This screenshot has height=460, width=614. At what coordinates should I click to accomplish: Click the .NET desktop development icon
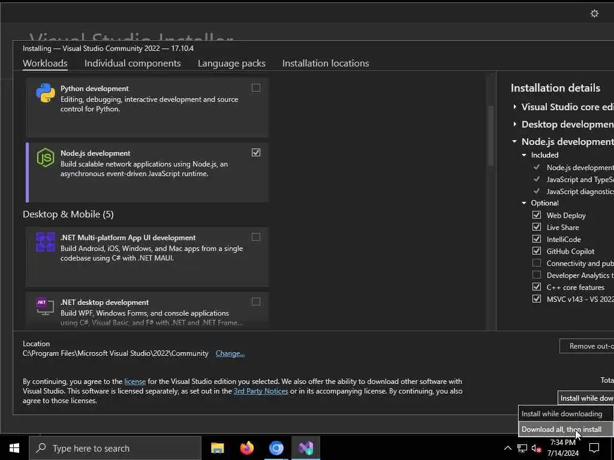coord(44,306)
